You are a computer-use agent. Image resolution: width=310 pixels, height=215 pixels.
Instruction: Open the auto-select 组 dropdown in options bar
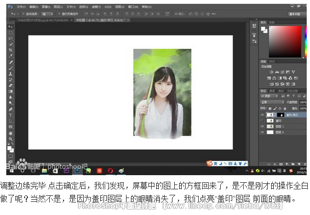[x=47, y=14]
